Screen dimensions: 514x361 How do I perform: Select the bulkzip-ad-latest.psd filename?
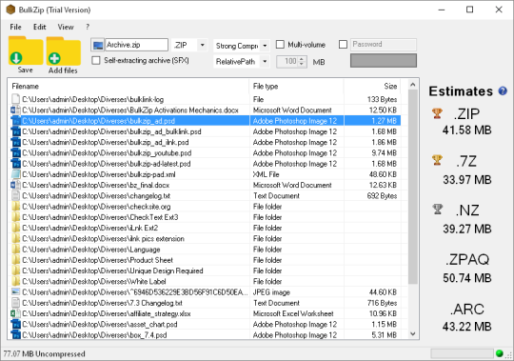[107, 164]
